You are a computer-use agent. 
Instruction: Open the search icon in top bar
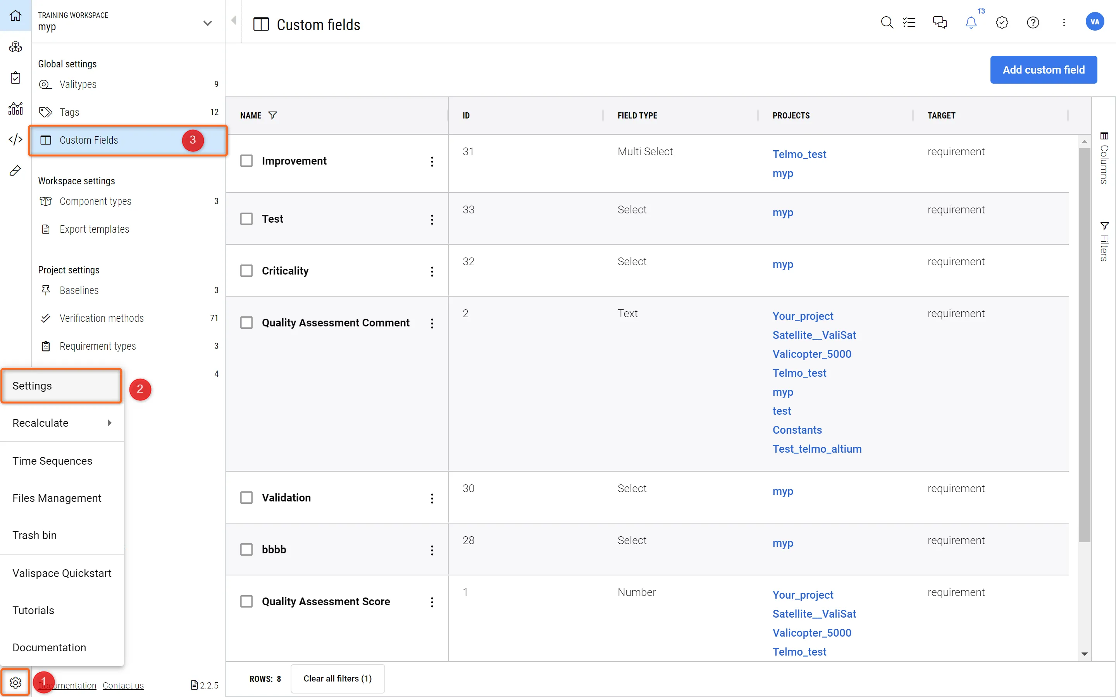tap(886, 22)
